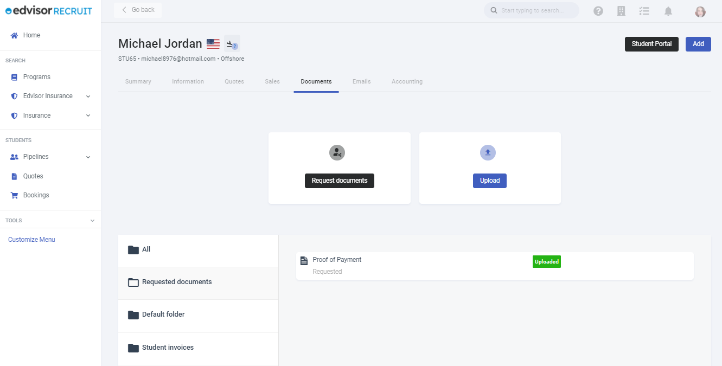The image size is (722, 366).
Task: Open Quotes via its sidebar document icon
Action: tap(15, 176)
